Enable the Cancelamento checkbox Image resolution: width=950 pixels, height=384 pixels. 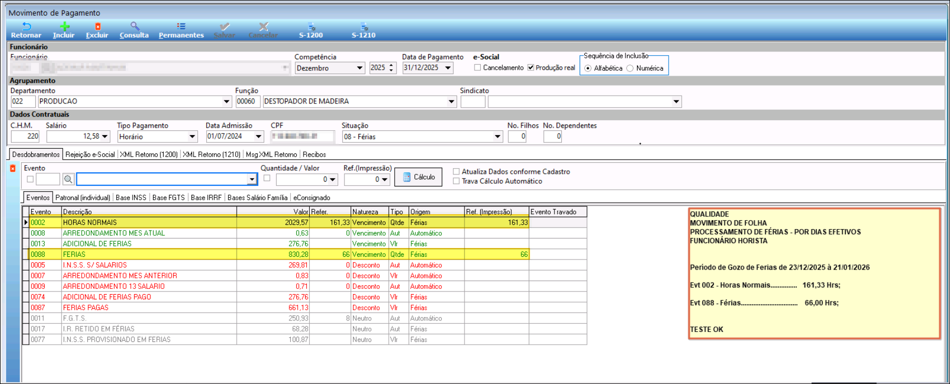pyautogui.click(x=478, y=68)
